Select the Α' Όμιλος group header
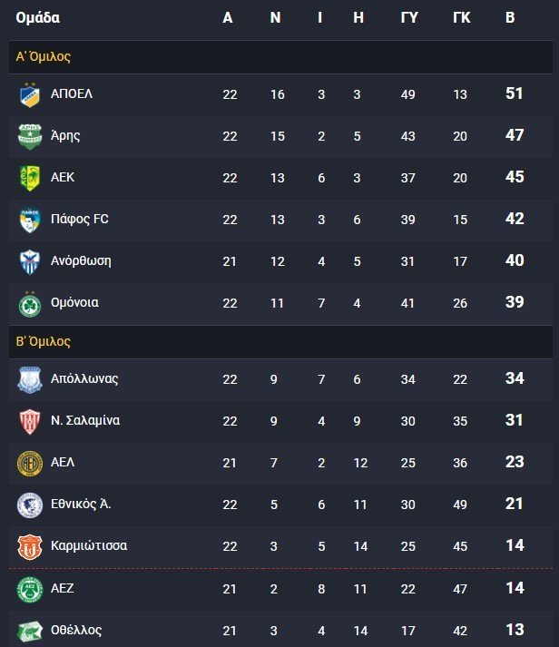Viewport: 559px width, 647px height. 281,57
